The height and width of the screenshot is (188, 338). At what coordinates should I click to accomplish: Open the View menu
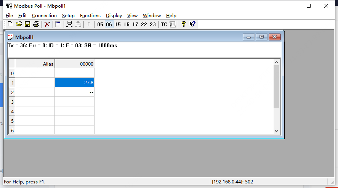pos(132,16)
